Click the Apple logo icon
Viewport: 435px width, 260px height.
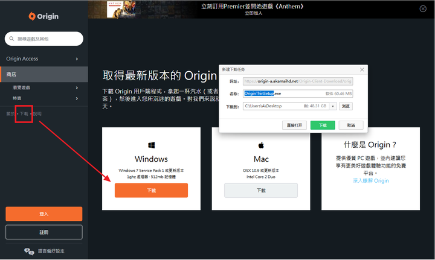(x=261, y=145)
